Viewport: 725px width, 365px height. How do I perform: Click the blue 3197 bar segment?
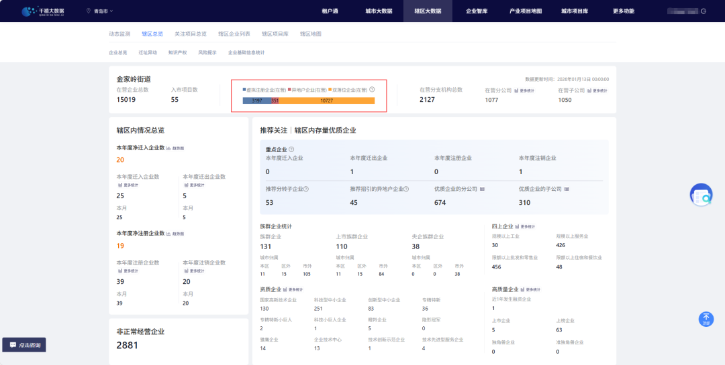256,100
